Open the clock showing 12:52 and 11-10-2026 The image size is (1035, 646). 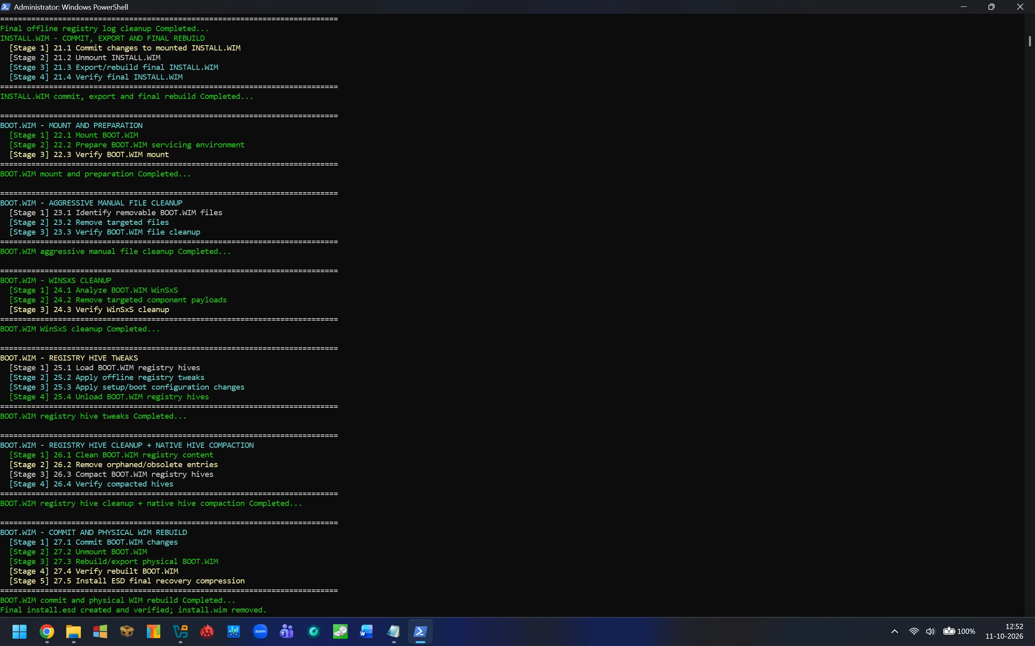click(1004, 631)
